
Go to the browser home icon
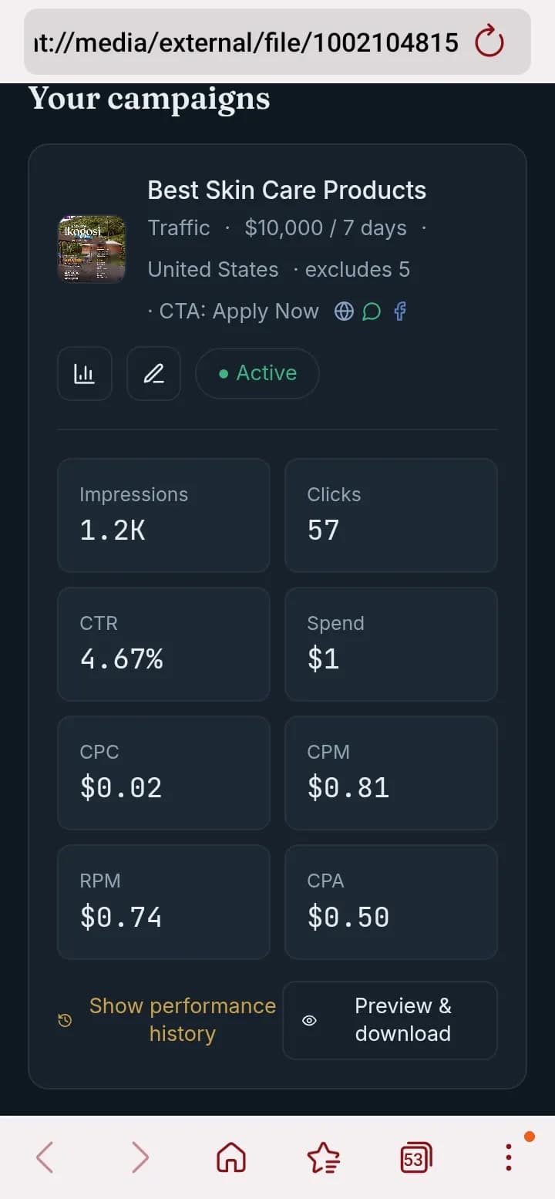231,1157
